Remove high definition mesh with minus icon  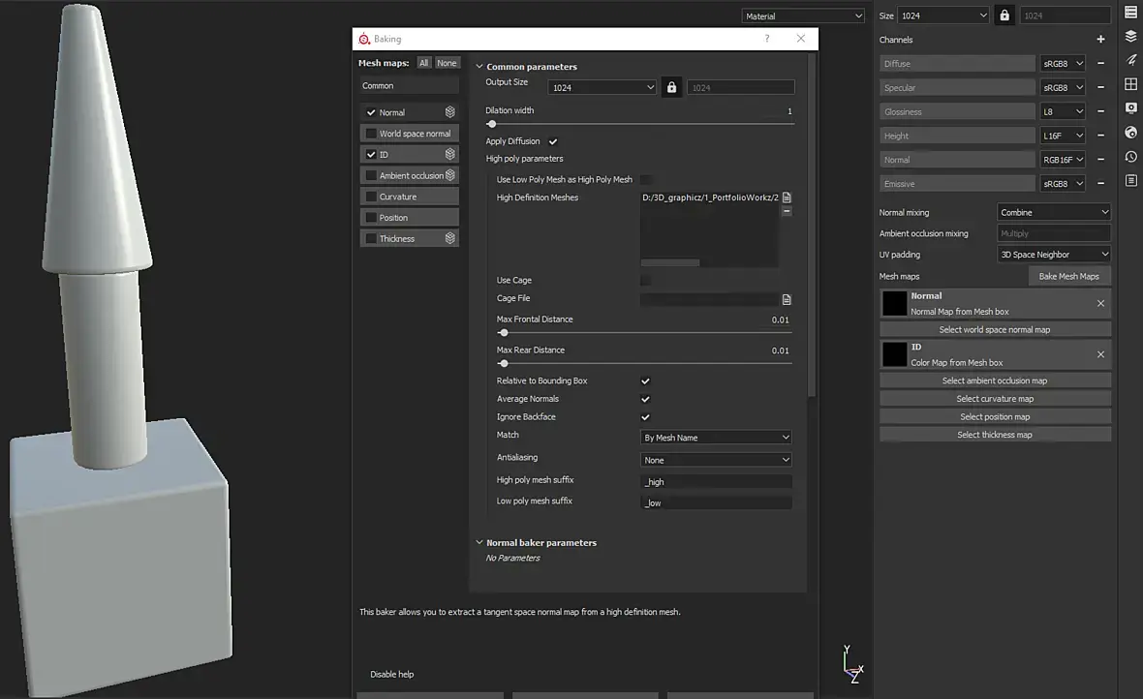pyautogui.click(x=787, y=211)
